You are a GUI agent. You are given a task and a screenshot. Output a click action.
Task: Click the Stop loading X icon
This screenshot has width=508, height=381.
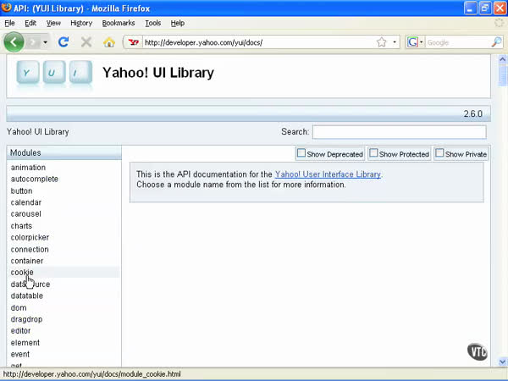tap(86, 41)
